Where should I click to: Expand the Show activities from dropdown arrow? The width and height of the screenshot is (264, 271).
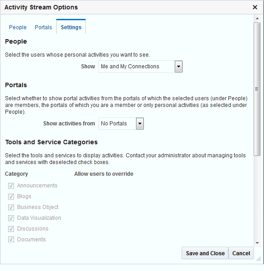[x=140, y=124]
